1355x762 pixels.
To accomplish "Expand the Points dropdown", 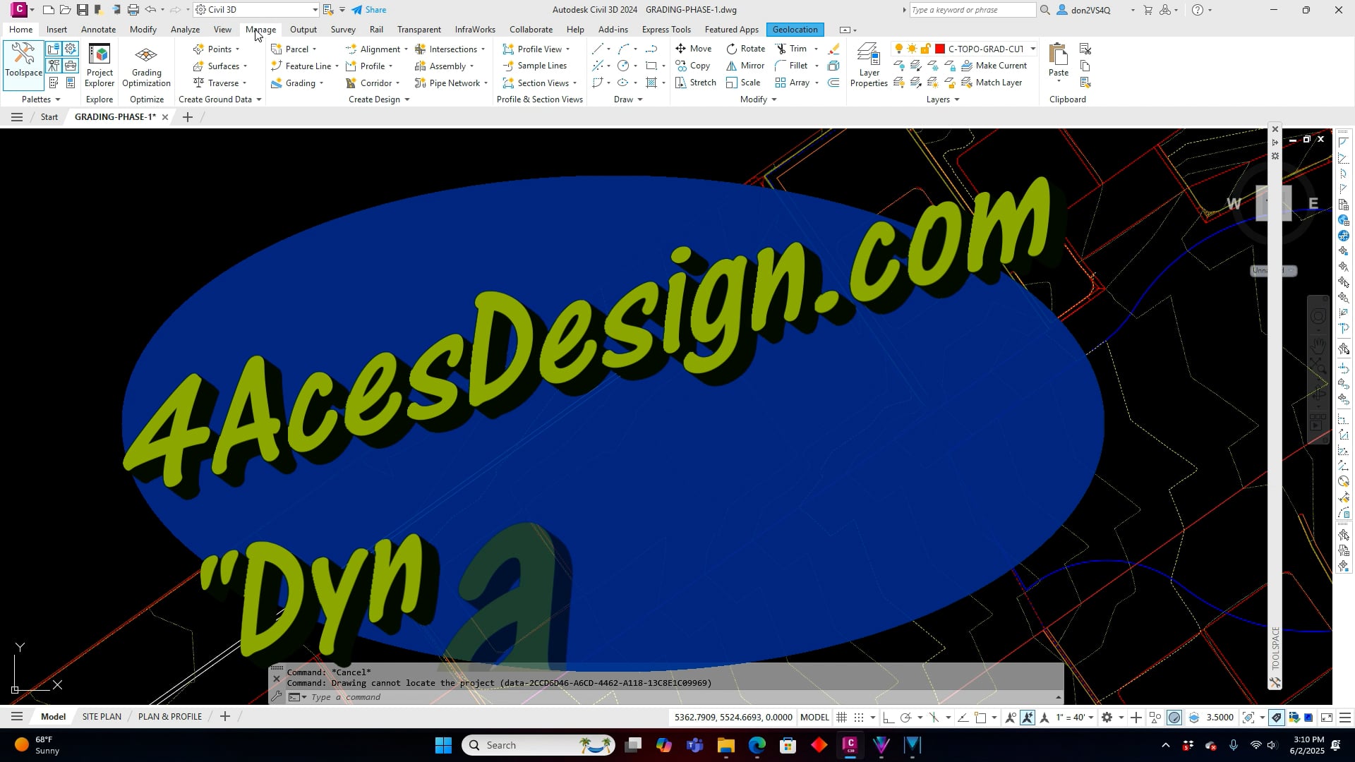I will point(237,49).
